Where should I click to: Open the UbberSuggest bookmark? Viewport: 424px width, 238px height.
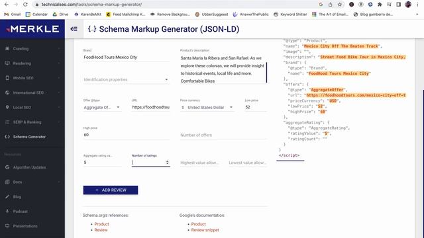[211, 15]
